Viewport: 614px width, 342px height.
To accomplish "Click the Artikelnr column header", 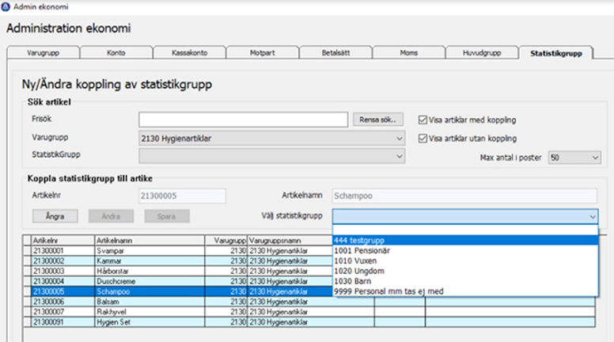I will point(63,240).
